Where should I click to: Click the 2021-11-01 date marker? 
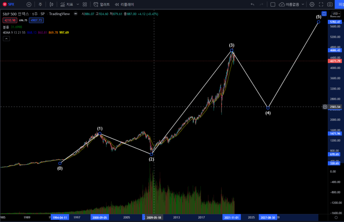pyautogui.click(x=232, y=217)
